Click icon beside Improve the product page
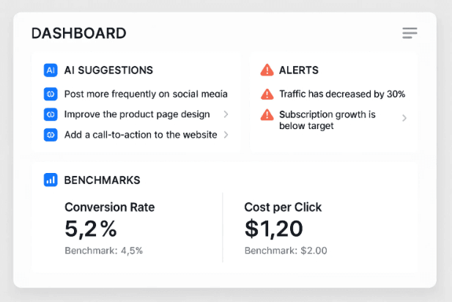Screen dimensions: 452x302 tap(51, 114)
